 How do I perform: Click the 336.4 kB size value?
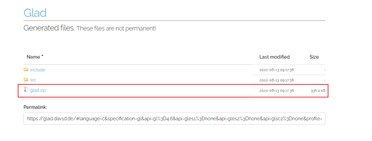pyautogui.click(x=318, y=90)
